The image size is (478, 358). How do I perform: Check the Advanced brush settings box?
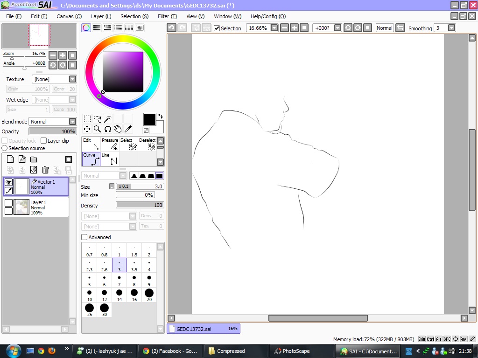coord(84,237)
